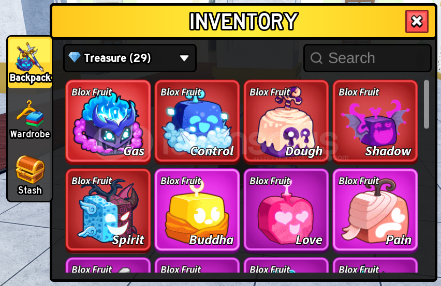Click the blue diamond Treasure icon
Screen dimensions: 441x286
point(75,57)
